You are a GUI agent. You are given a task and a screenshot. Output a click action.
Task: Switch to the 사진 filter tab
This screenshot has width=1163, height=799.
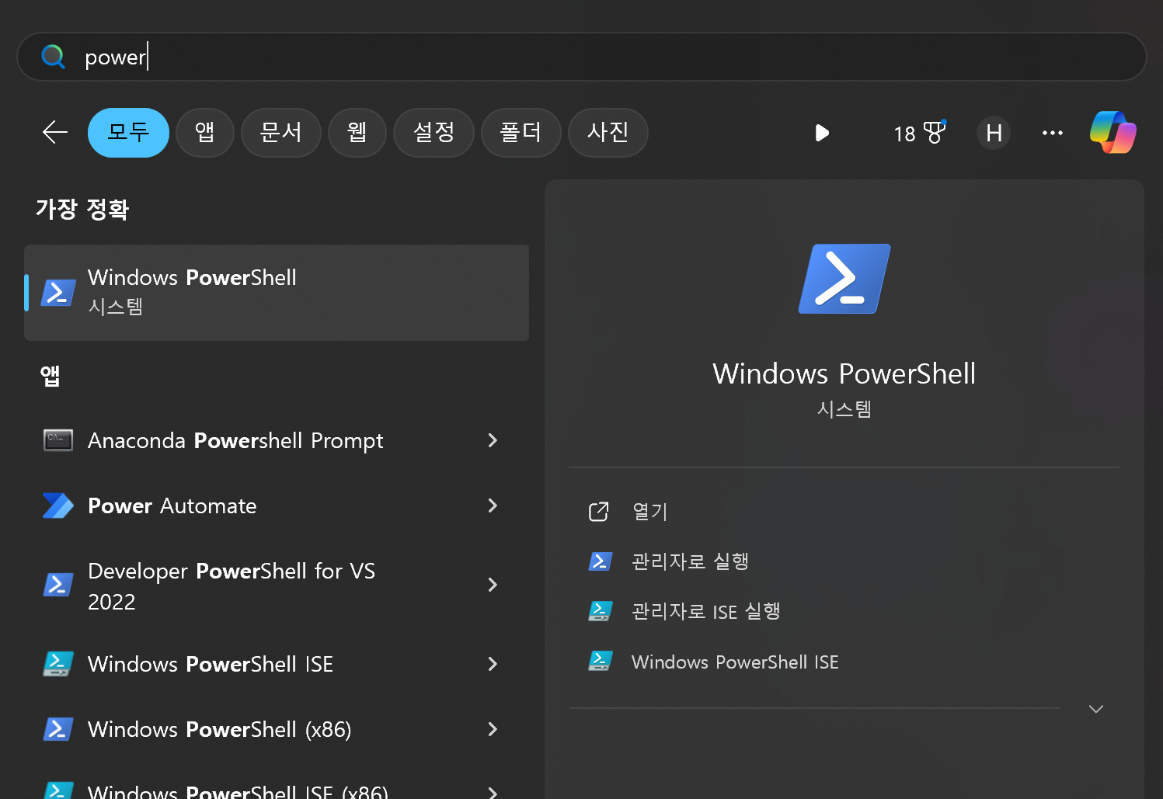(608, 132)
